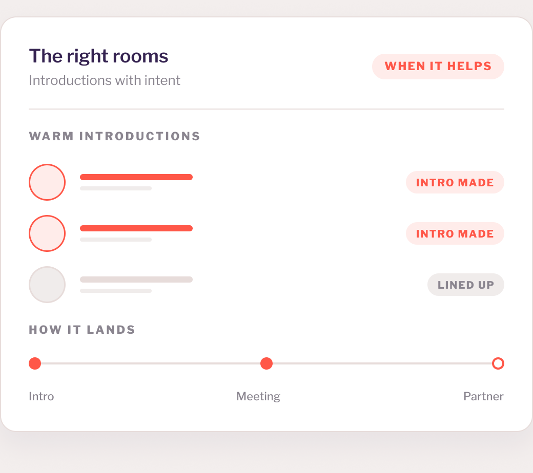Select the Meeting timeline dot
Screen dimensions: 533x473
tap(266, 363)
